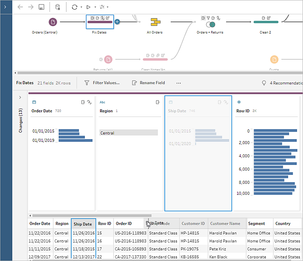Expand the Changes (13) pane
Image resolution: width=303 pixels, height=261 pixels.
(20, 97)
